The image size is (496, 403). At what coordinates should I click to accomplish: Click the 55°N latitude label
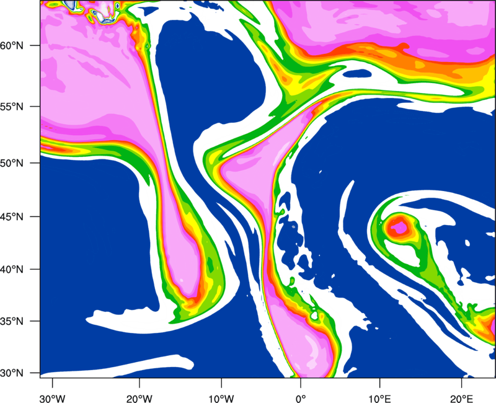[19, 107]
